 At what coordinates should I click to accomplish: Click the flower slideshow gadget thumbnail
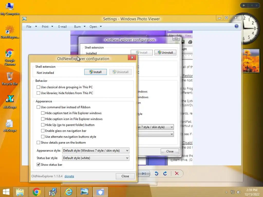point(251,61)
